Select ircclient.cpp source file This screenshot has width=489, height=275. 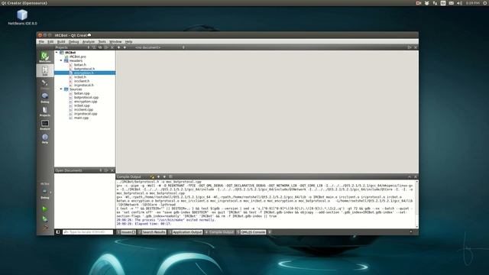(x=83, y=109)
